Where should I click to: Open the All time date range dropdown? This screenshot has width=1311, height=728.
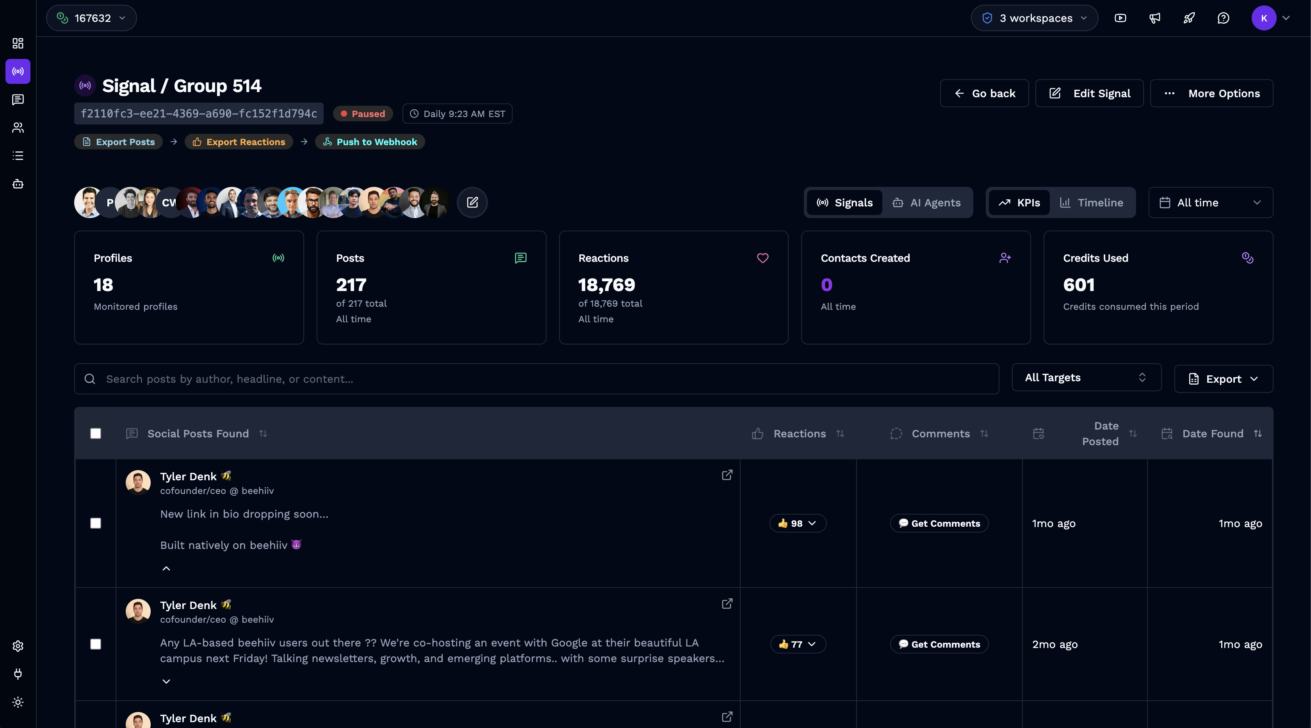click(1211, 202)
